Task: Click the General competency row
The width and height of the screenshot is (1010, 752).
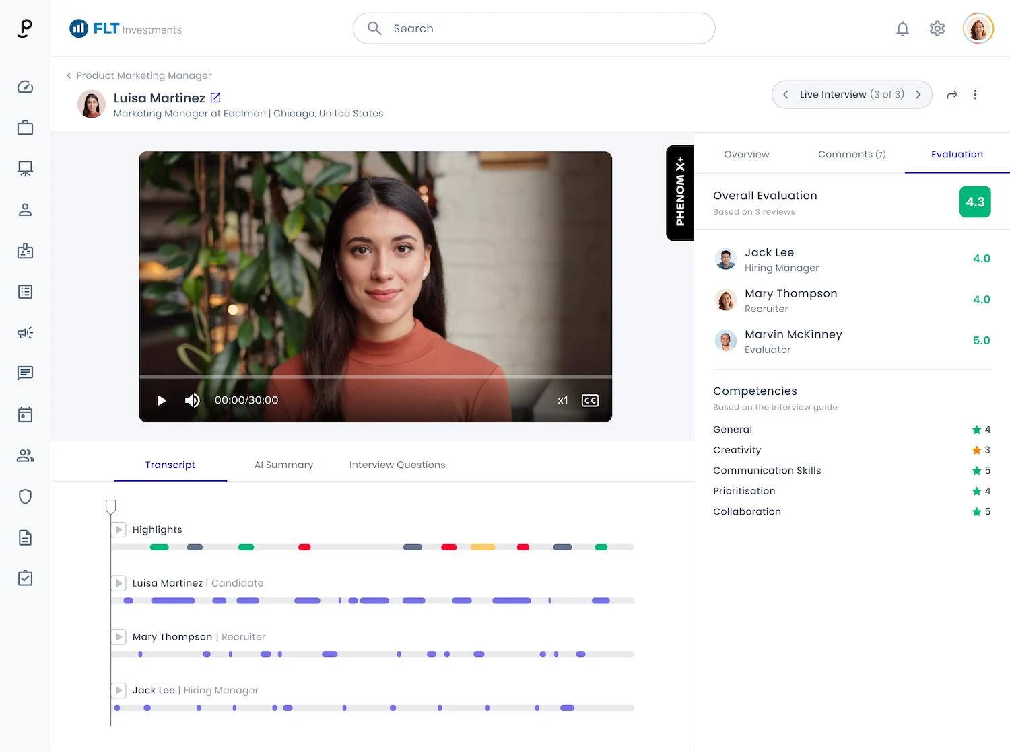Action: click(852, 429)
